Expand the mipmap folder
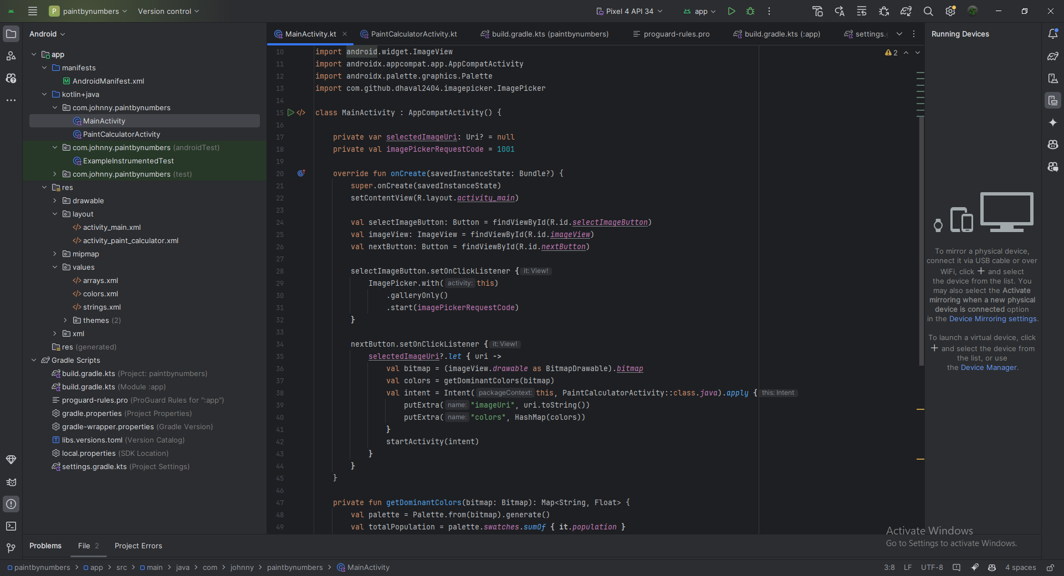The image size is (1064, 576). pos(54,254)
